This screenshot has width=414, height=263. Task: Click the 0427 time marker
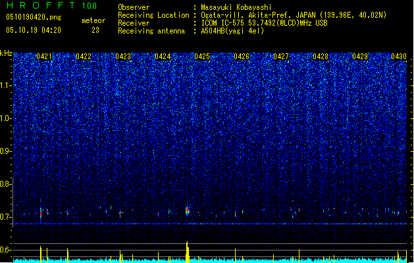pyautogui.click(x=281, y=57)
